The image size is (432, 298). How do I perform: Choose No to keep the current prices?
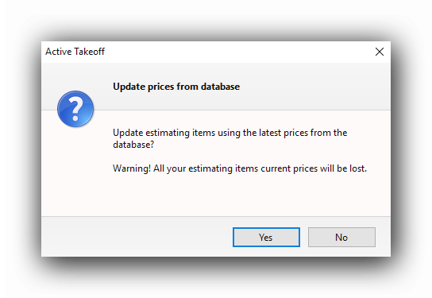click(x=341, y=237)
